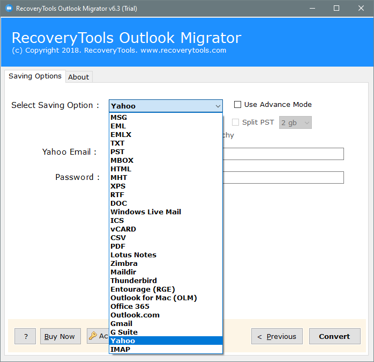Choose RTF from the list

166,195
